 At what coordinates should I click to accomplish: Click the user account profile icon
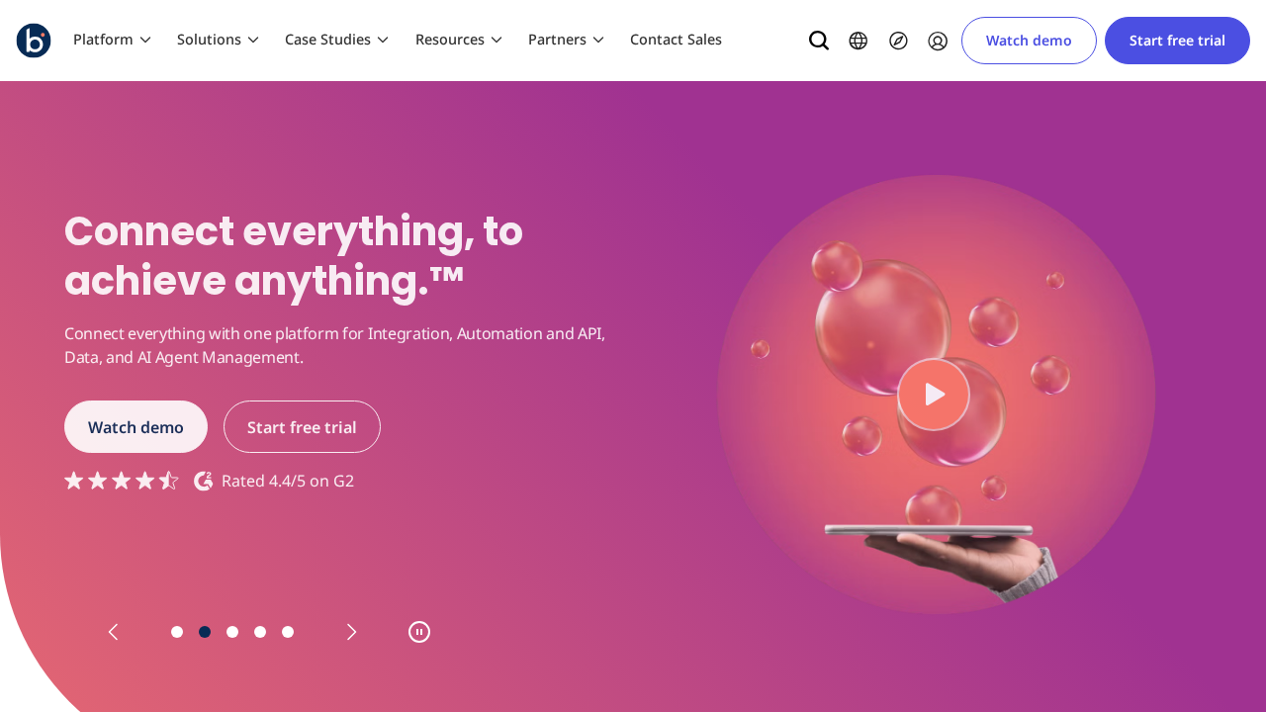(x=938, y=41)
